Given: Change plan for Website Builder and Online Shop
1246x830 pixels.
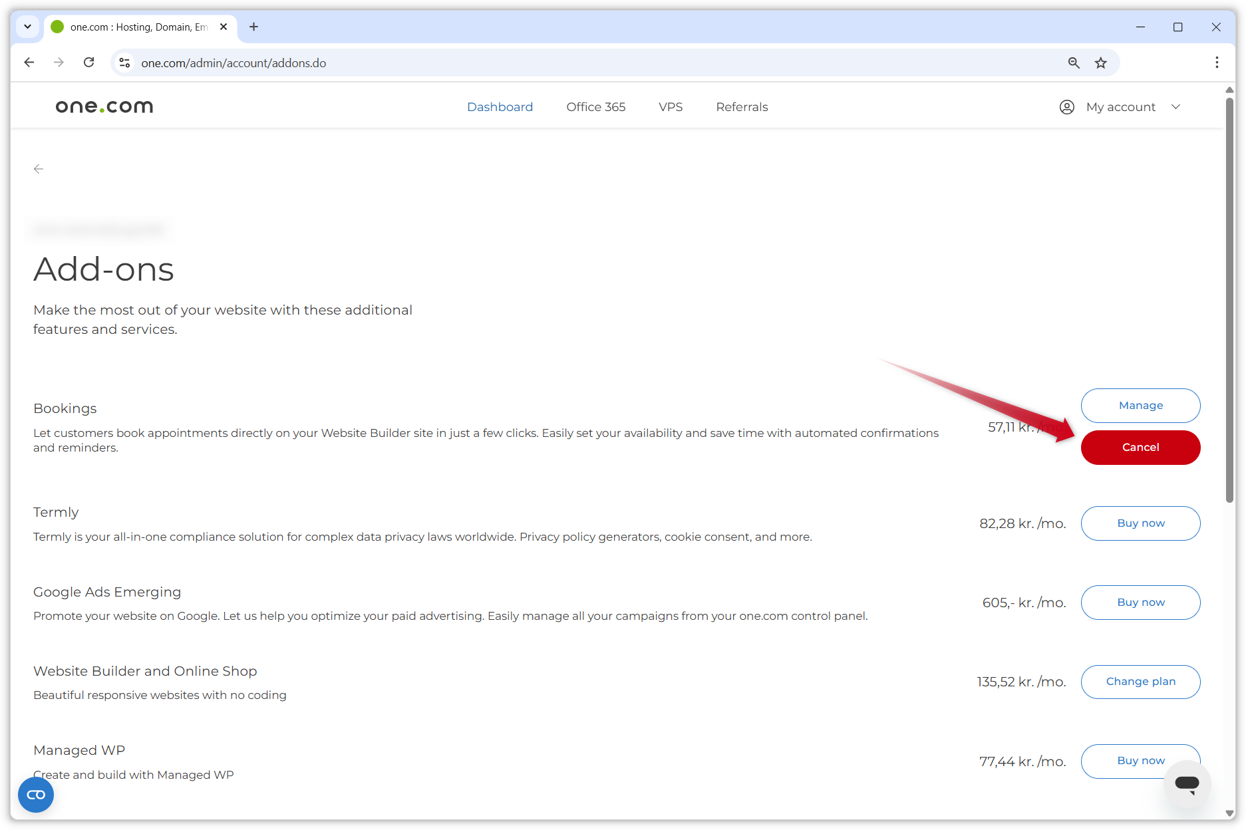Looking at the screenshot, I should pyautogui.click(x=1140, y=682).
